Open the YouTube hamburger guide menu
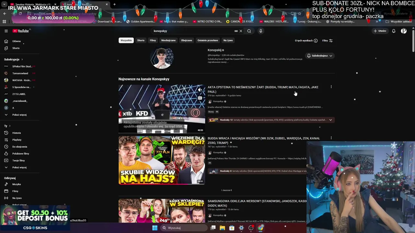This screenshot has height=233, width=415. point(6,31)
